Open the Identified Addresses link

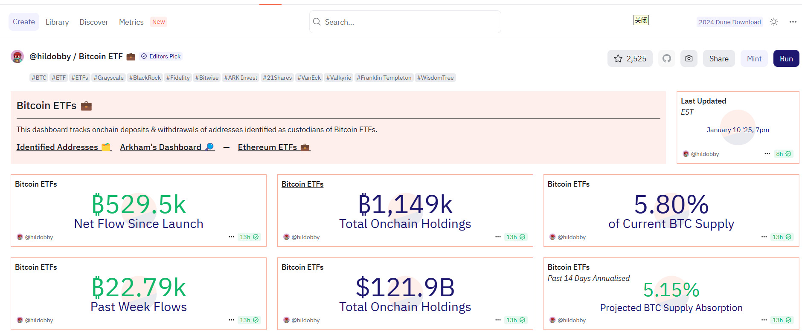(64, 147)
